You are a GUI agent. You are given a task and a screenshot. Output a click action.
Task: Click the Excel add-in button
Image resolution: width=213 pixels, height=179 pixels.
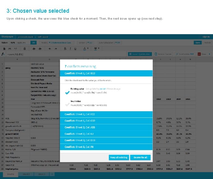click(185, 54)
